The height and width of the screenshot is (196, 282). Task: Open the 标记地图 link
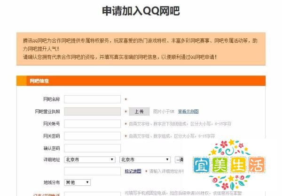[133, 171]
